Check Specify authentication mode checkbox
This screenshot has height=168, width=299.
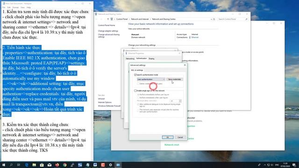pos(135,75)
